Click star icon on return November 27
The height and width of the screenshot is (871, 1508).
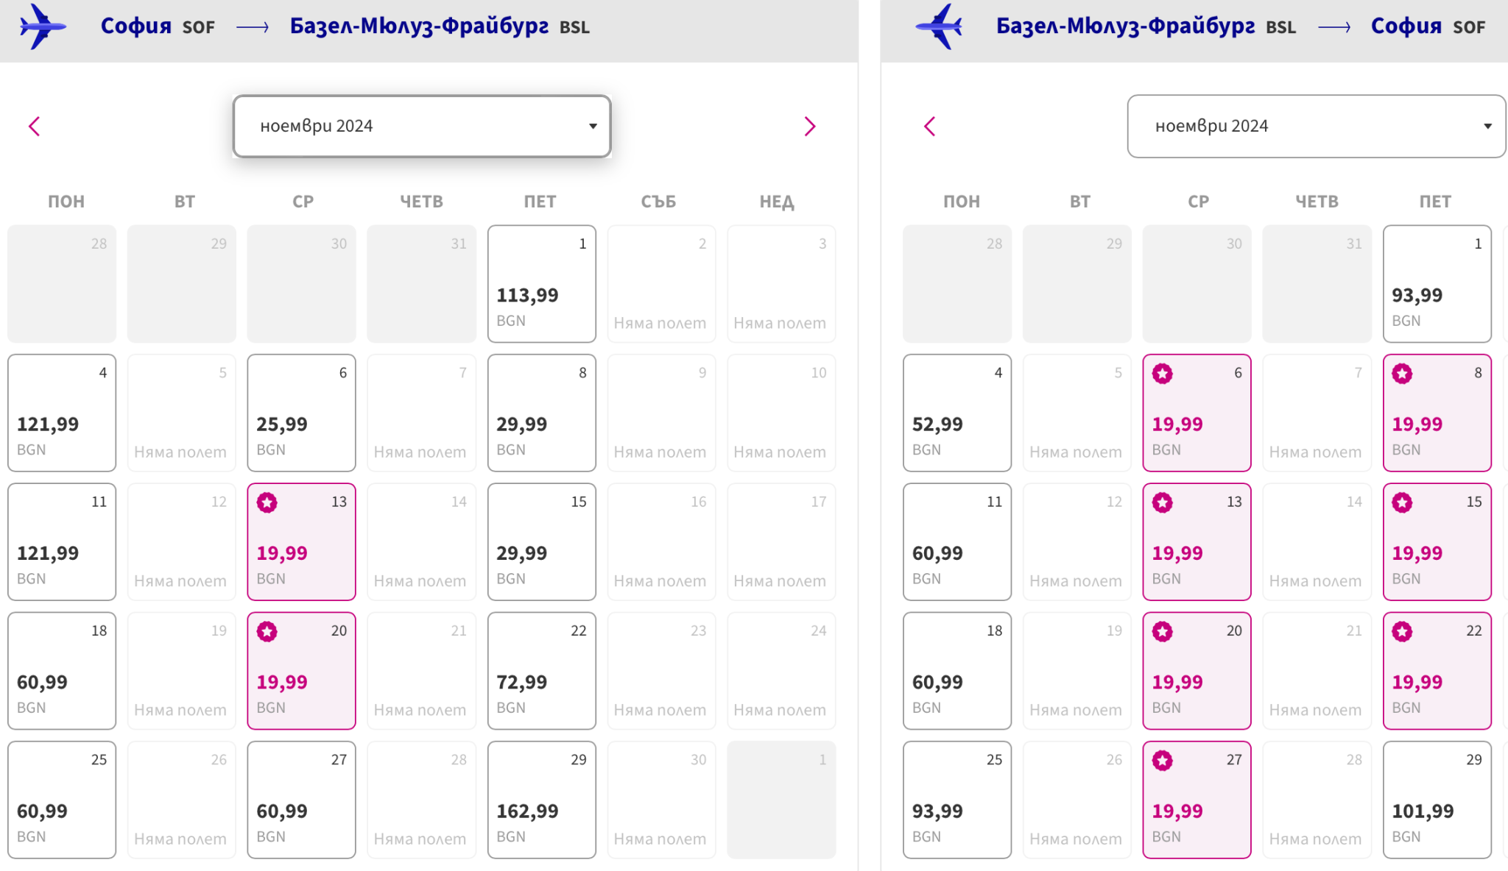pyautogui.click(x=1163, y=760)
